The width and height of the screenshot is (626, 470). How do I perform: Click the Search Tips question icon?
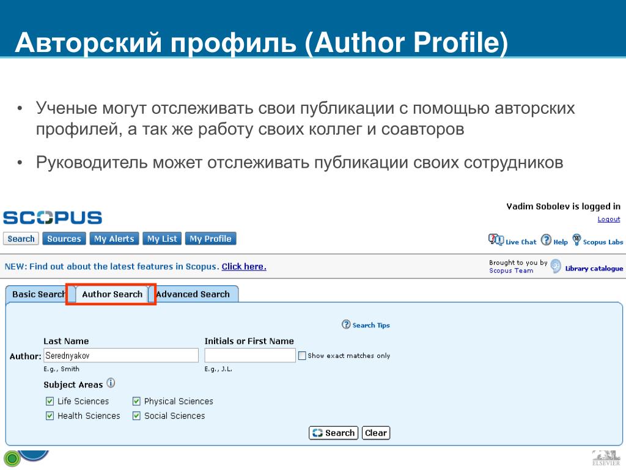(346, 324)
